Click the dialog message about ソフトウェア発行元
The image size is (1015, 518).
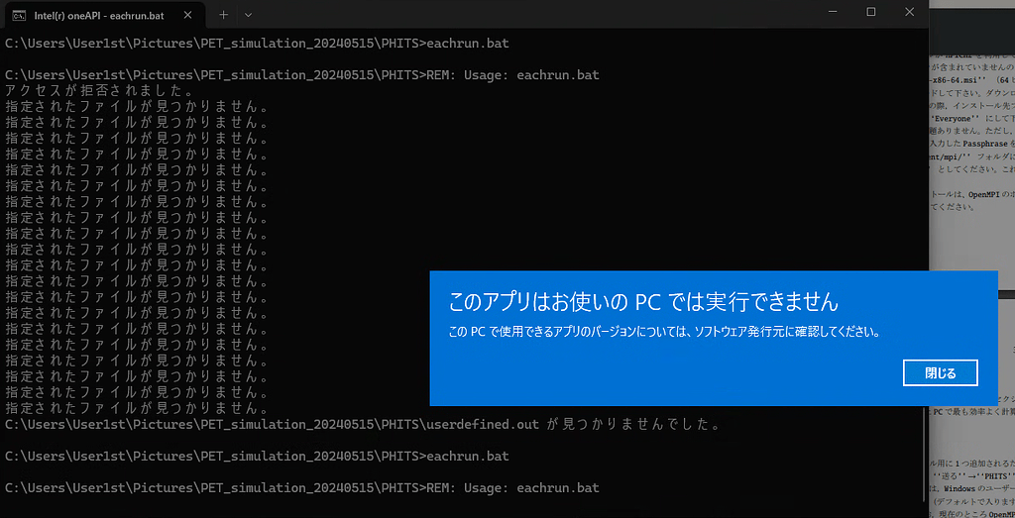[664, 333]
